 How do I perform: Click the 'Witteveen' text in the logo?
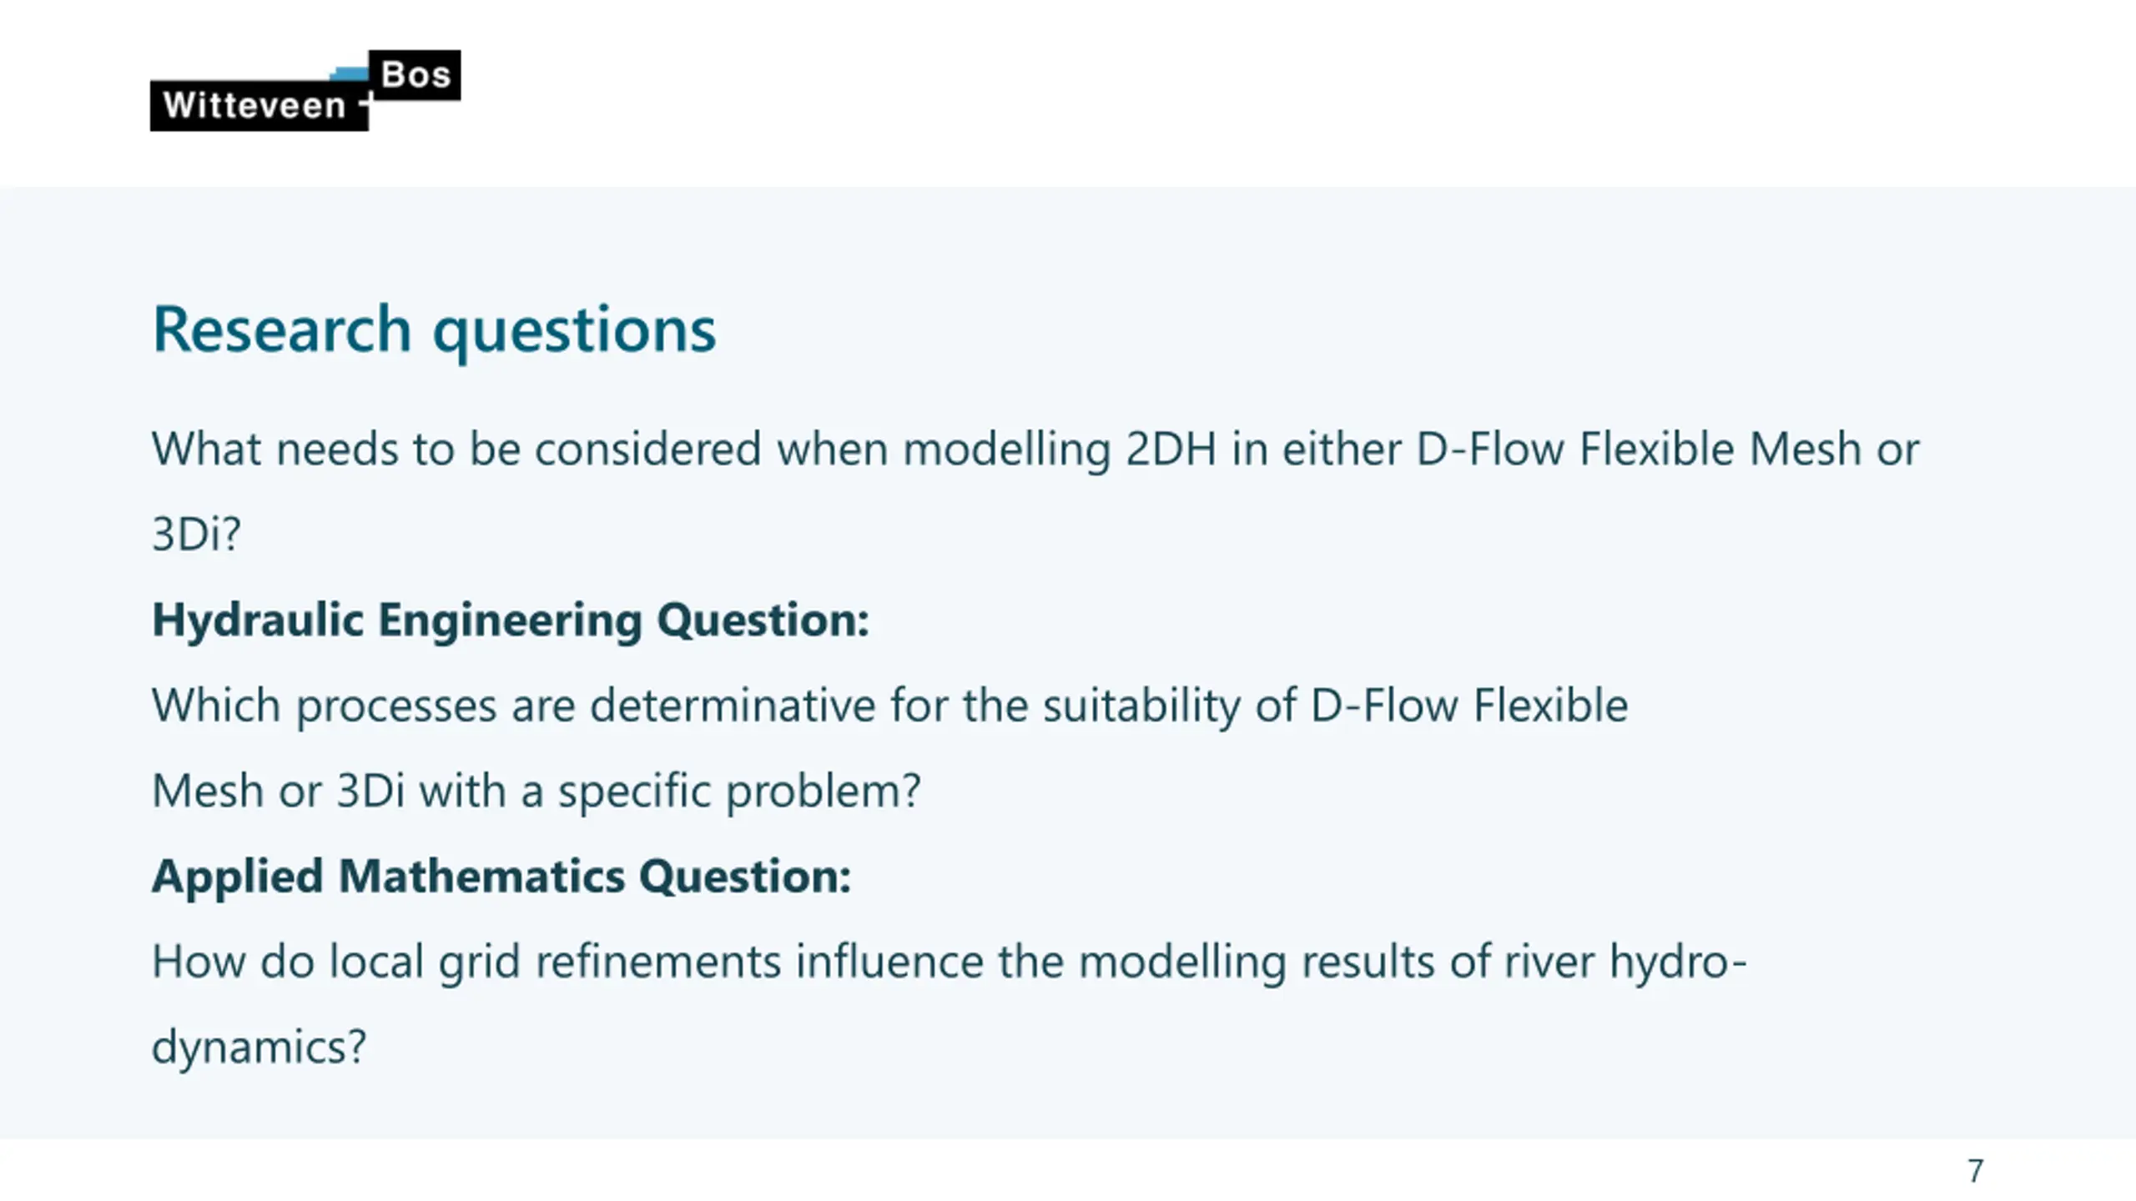pyautogui.click(x=254, y=106)
